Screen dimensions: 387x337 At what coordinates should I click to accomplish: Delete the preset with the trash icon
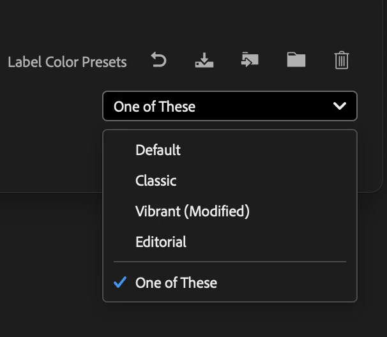342,61
